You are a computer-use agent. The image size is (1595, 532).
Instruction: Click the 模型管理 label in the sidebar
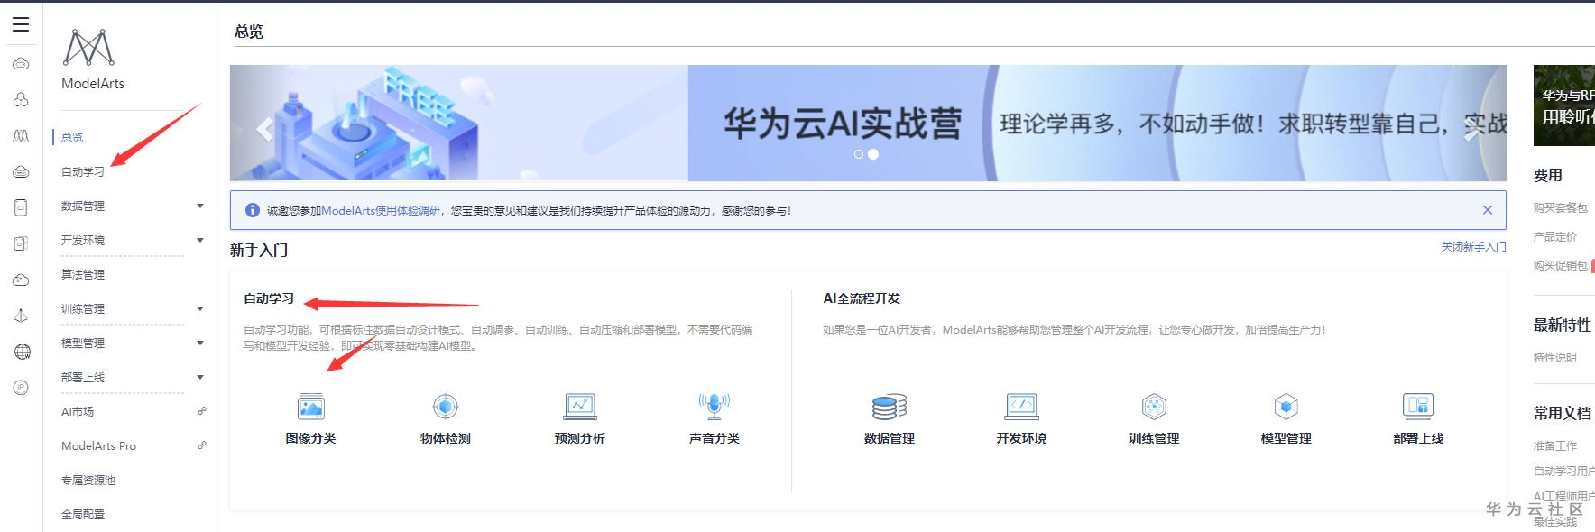pos(83,344)
